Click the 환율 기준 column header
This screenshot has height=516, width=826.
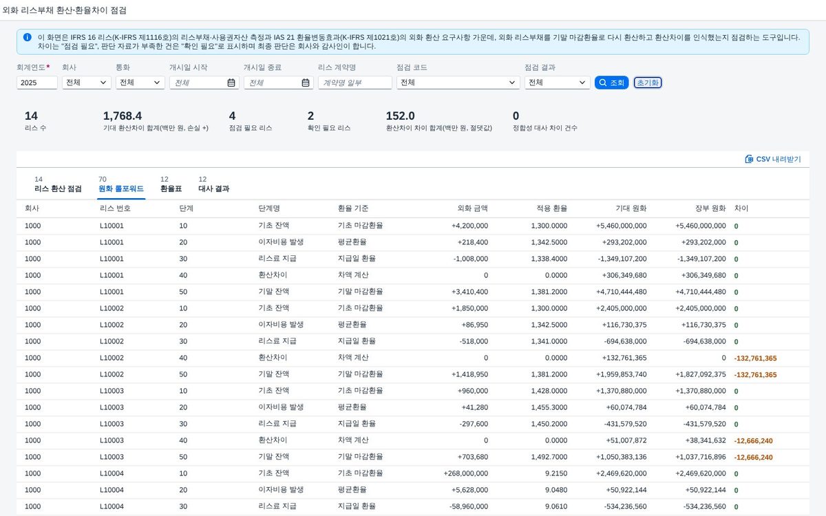click(353, 208)
